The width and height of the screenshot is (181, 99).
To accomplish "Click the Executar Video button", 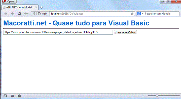I will 125,32.
